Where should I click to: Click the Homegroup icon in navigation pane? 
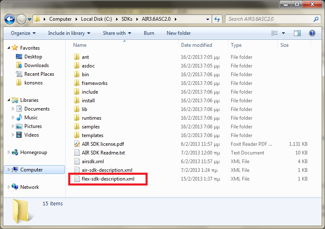coord(15,152)
